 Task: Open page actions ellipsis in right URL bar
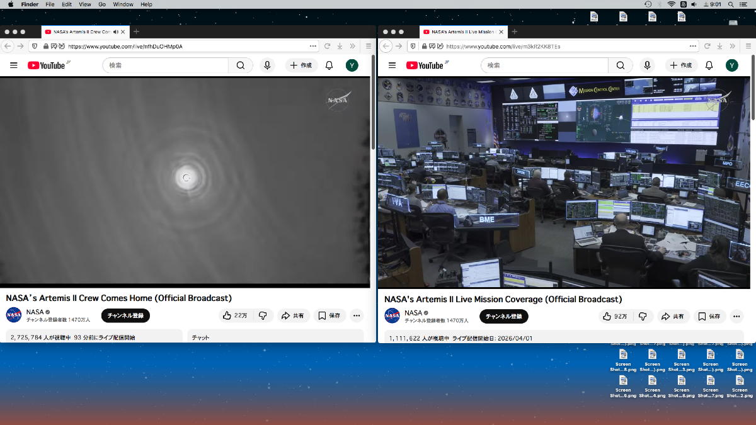[x=692, y=46]
